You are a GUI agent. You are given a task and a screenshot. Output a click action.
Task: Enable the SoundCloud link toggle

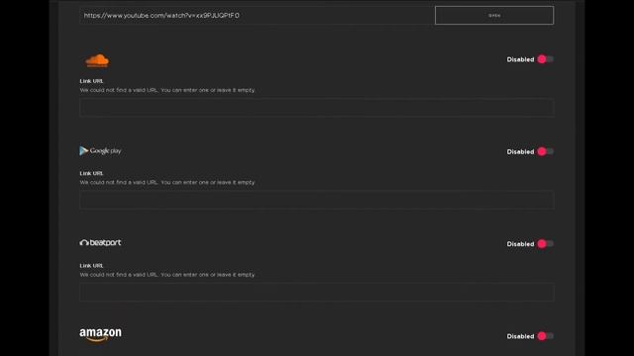[546, 59]
